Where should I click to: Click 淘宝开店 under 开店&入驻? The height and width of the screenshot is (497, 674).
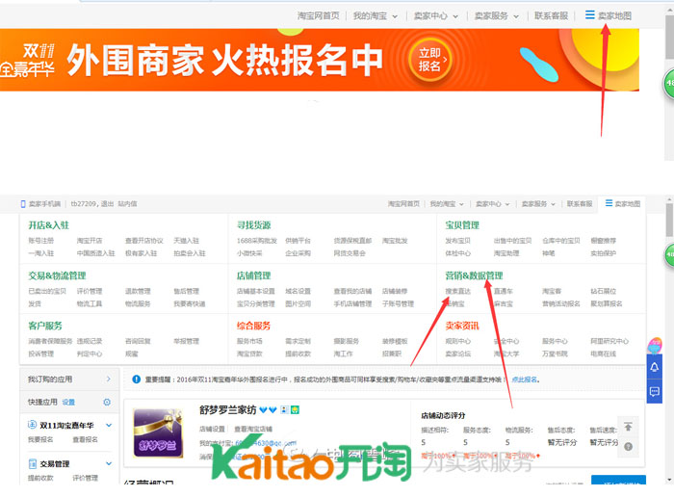tap(90, 241)
